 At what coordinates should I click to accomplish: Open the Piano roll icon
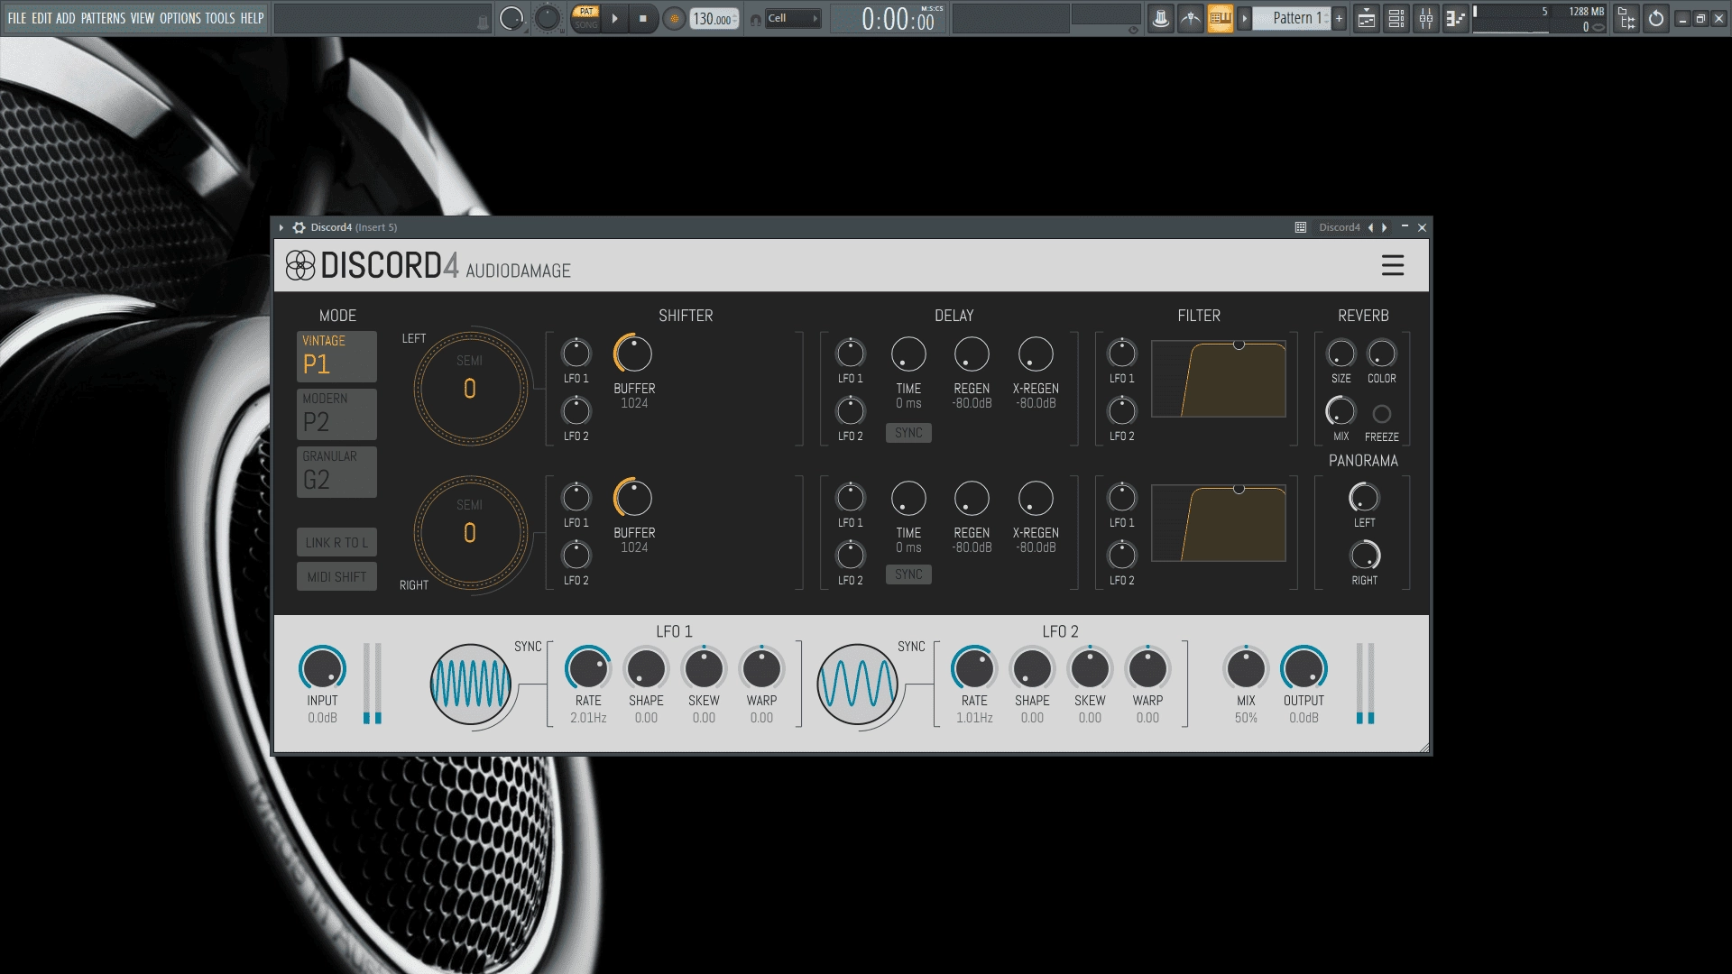pos(1455,18)
